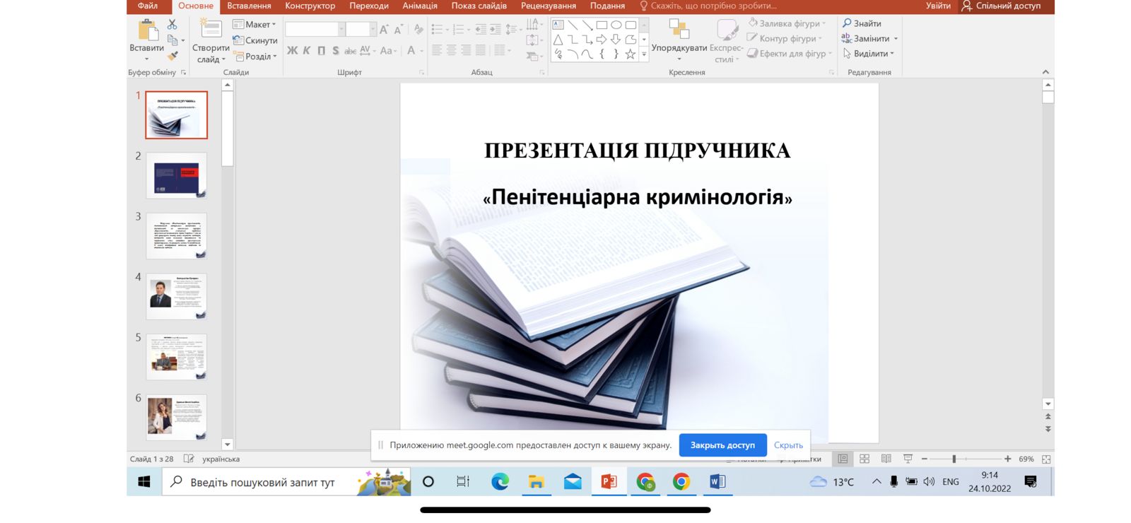Align text left
The image size is (1131, 523).
[437, 50]
